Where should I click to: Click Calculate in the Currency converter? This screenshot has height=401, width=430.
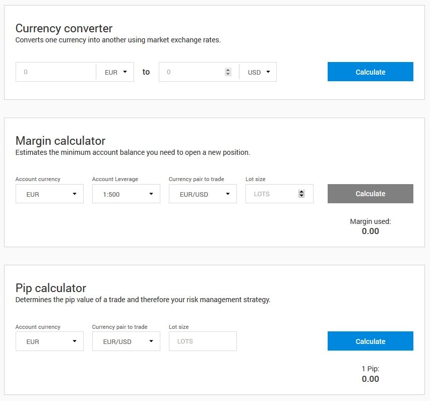(370, 72)
